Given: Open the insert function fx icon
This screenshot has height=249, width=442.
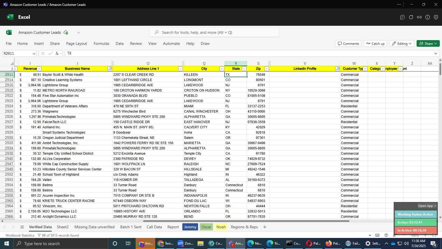Looking at the screenshot, I should [x=57, y=53].
